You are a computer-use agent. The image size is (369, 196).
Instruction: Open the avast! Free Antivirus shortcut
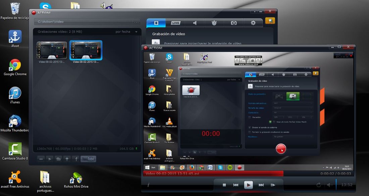(15, 180)
